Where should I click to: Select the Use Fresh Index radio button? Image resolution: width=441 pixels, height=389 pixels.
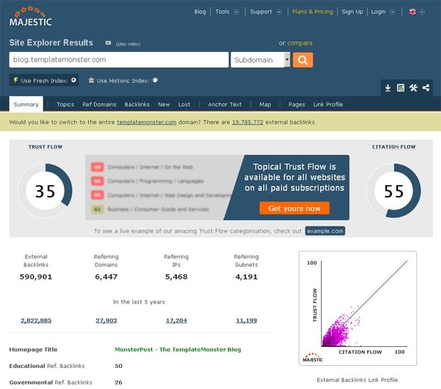(x=74, y=80)
